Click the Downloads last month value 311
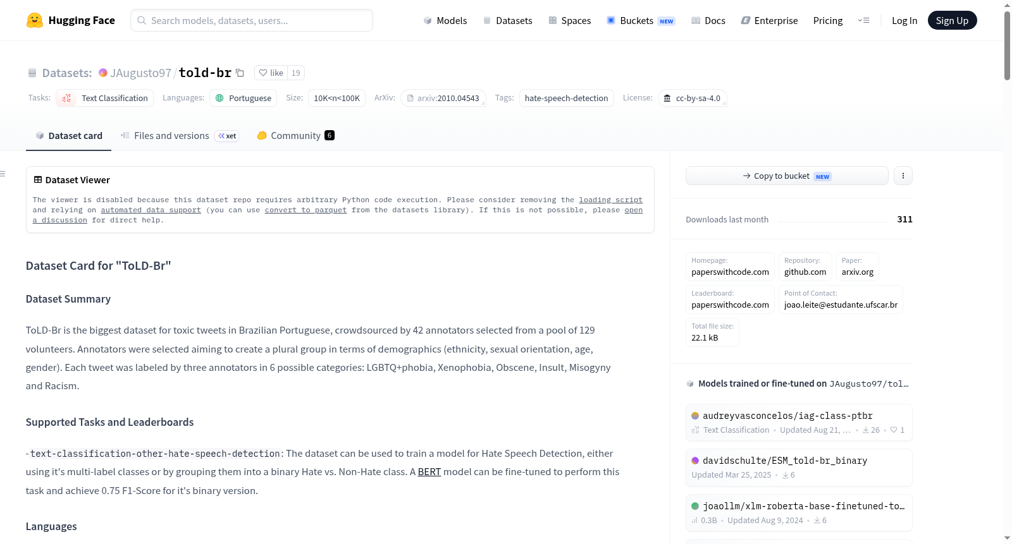This screenshot has width=1012, height=544. (904, 219)
